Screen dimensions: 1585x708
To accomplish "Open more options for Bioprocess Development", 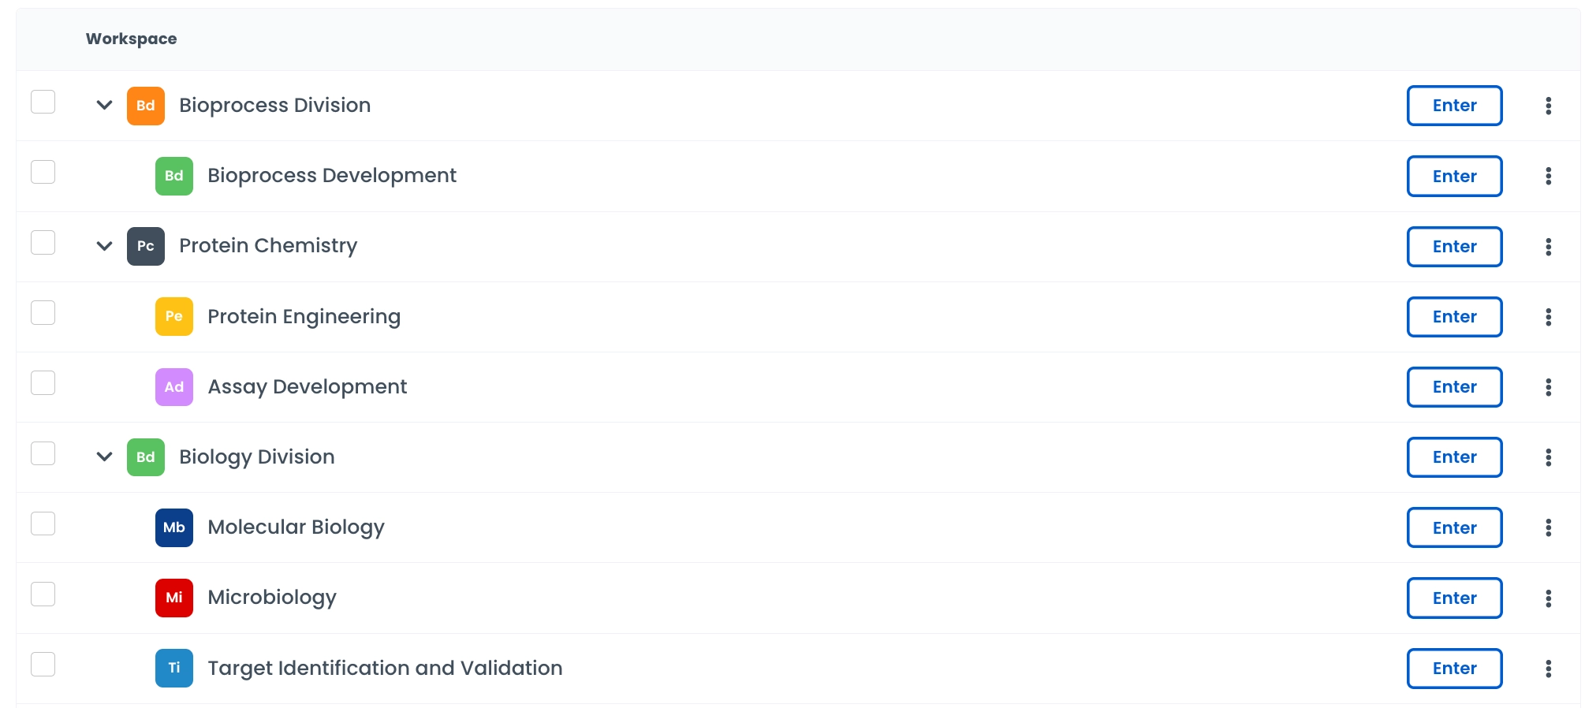I will pos(1548,176).
